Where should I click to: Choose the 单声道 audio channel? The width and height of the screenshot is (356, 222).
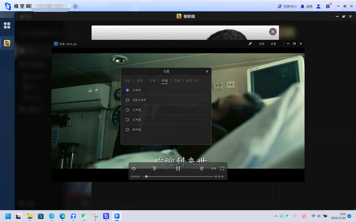click(127, 129)
